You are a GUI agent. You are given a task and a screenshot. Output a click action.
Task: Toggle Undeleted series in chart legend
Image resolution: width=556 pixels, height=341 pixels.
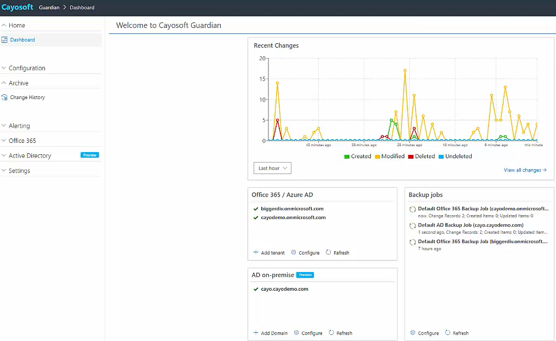pyautogui.click(x=455, y=157)
